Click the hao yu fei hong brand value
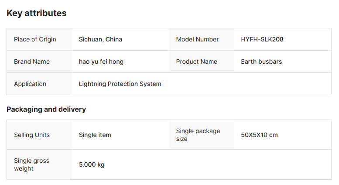The image size is (339, 185). (x=101, y=62)
